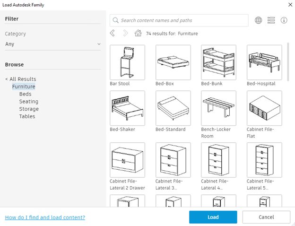Image resolution: width=295 pixels, height=226 pixels.
Task: Select the Bar Stool family thumbnail
Action: [x=127, y=62]
